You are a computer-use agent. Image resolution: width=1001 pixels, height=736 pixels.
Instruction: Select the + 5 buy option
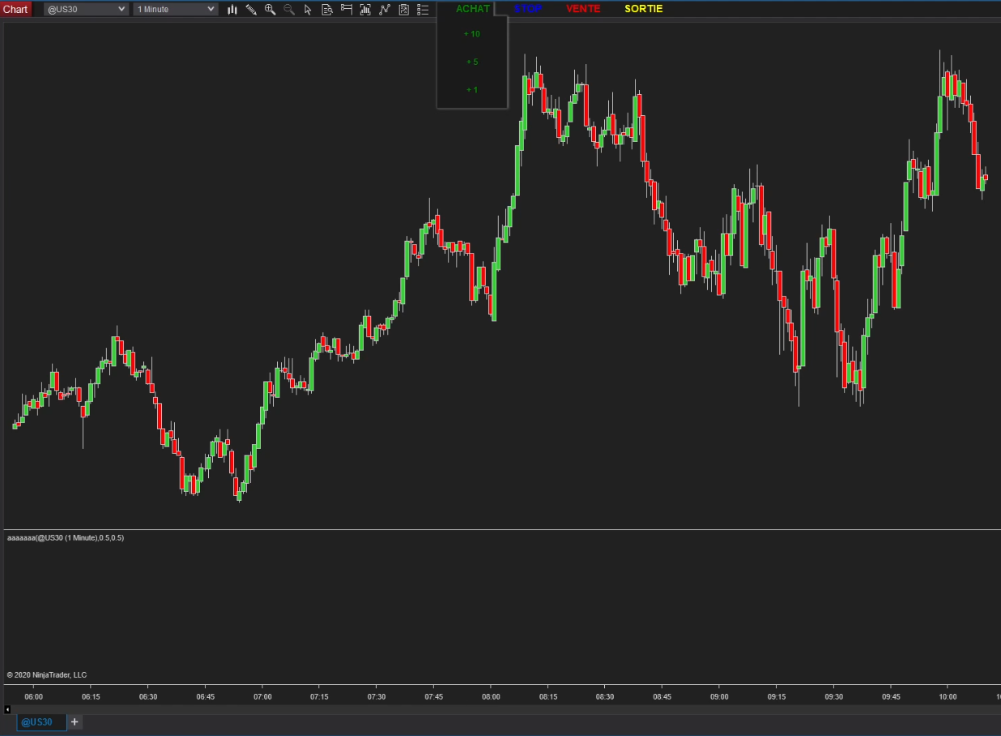(472, 62)
